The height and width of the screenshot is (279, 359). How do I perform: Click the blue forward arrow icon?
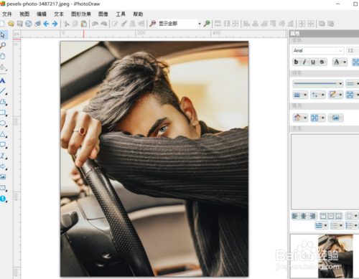pyautogui.click(x=55, y=24)
